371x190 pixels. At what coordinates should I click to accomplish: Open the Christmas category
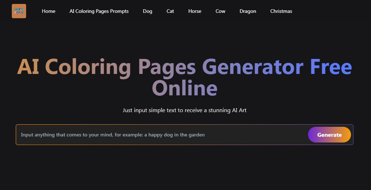point(281,11)
